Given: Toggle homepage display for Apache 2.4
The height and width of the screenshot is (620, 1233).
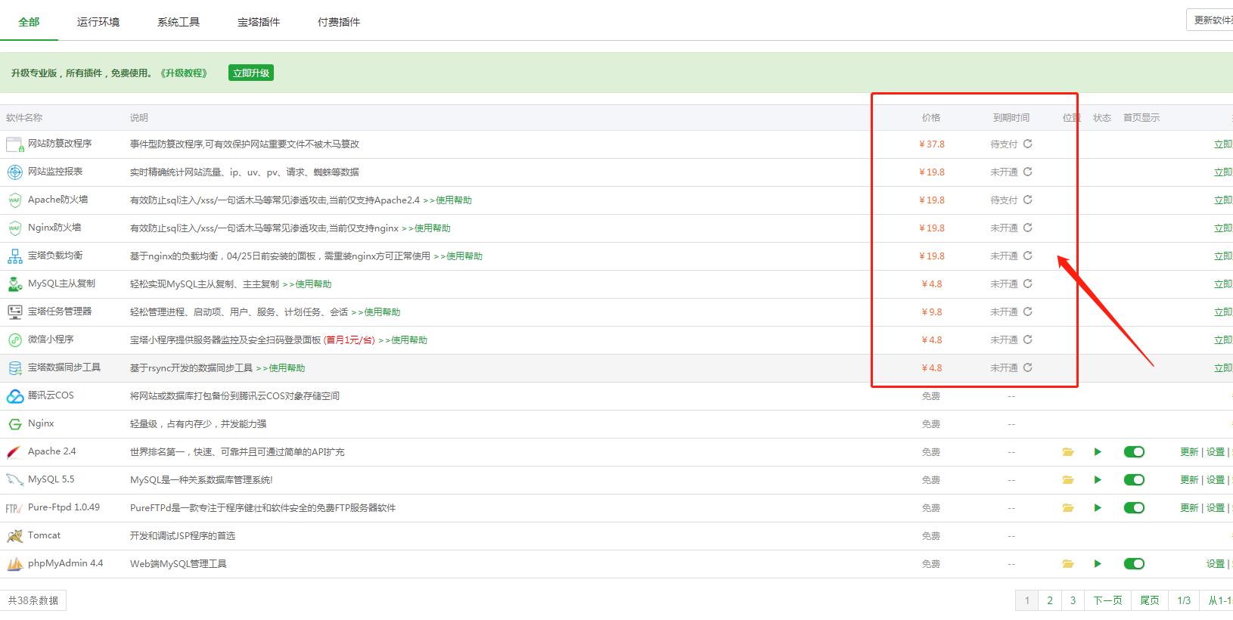Looking at the screenshot, I should point(1134,452).
